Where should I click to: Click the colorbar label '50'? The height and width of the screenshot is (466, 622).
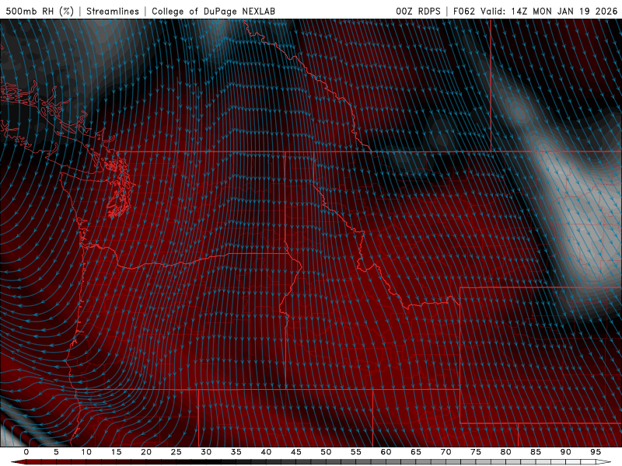[326, 452]
